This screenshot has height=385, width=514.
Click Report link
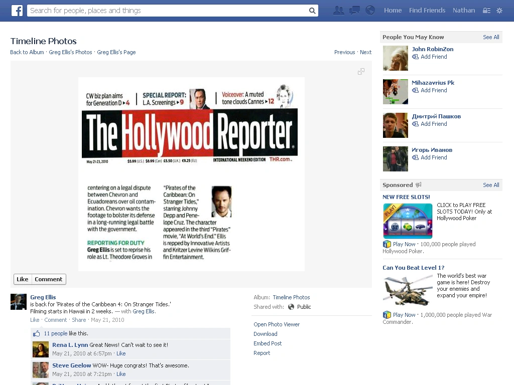click(262, 353)
